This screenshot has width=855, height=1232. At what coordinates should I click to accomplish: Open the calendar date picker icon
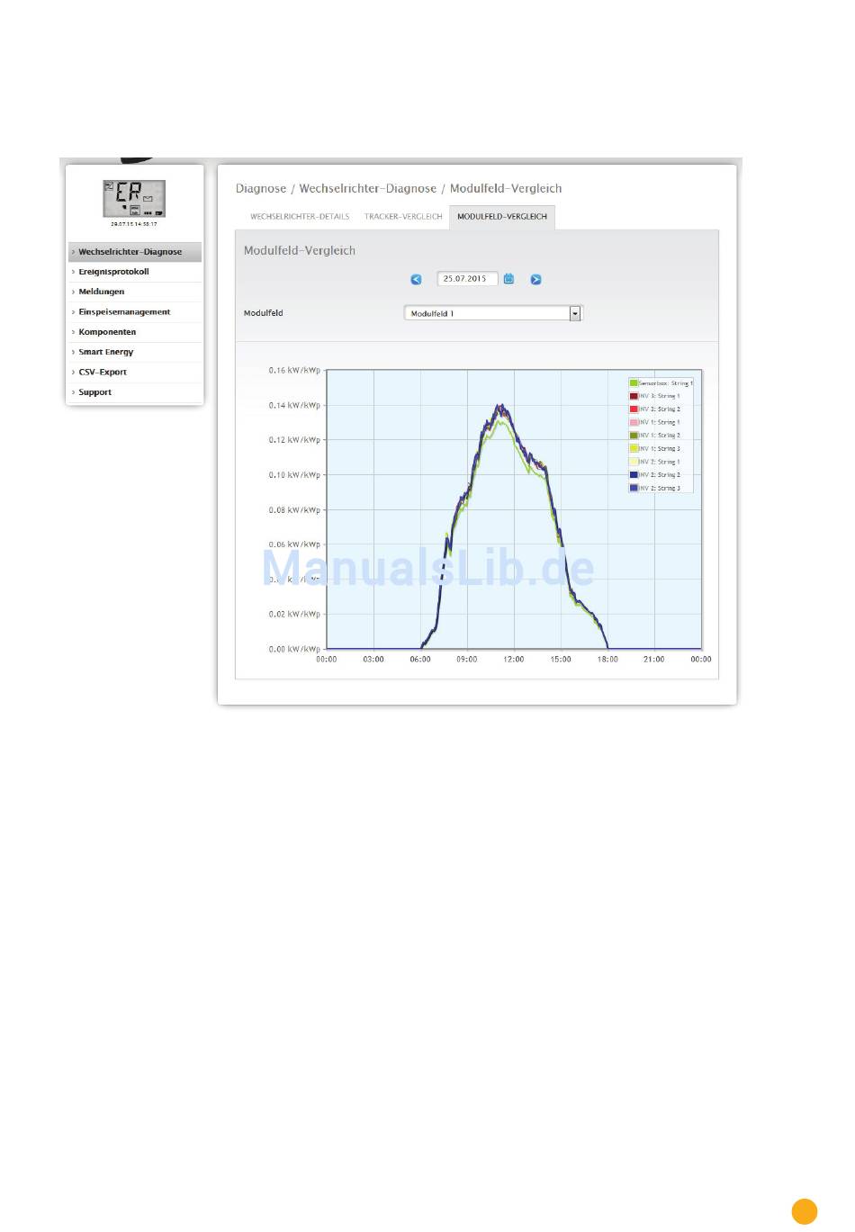508,279
